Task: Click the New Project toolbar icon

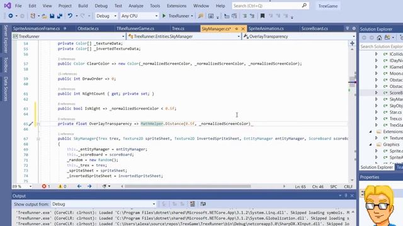Action: point(33,16)
